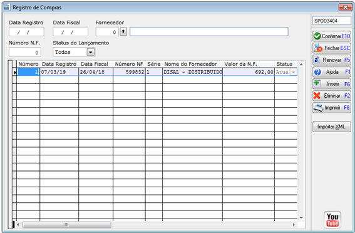
Task: Click the horizontal scrollbar thumb
Action: point(67,224)
